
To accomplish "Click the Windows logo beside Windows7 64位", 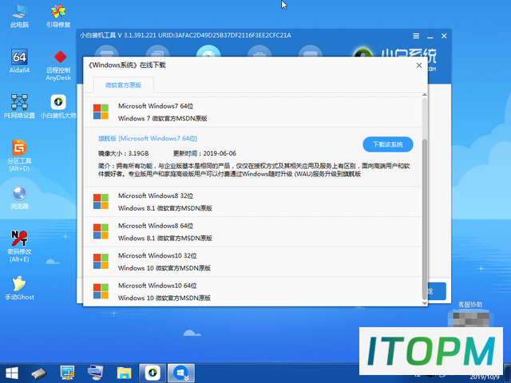I will coord(101,112).
